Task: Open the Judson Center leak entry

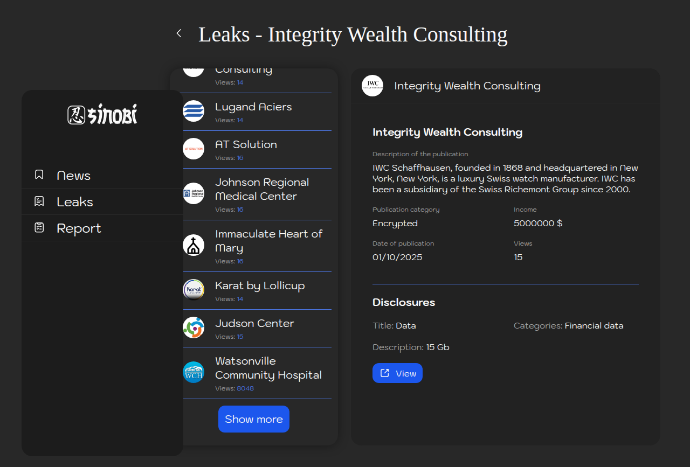Action: coord(254,323)
